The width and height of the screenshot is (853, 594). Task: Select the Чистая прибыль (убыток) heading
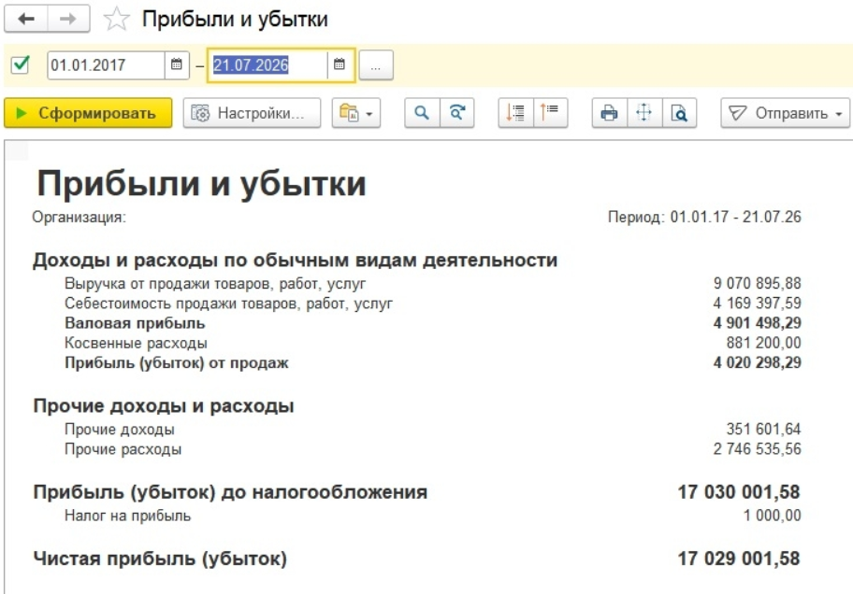(160, 559)
